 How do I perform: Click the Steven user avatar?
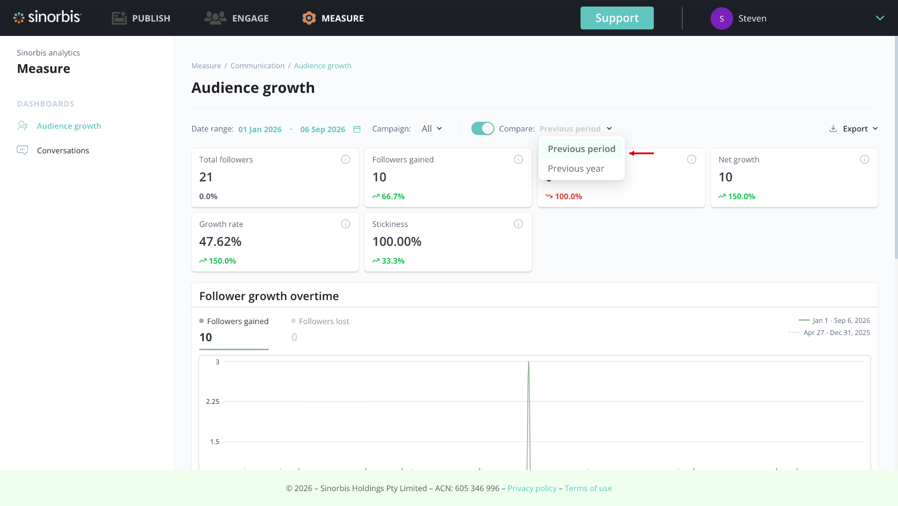(721, 18)
